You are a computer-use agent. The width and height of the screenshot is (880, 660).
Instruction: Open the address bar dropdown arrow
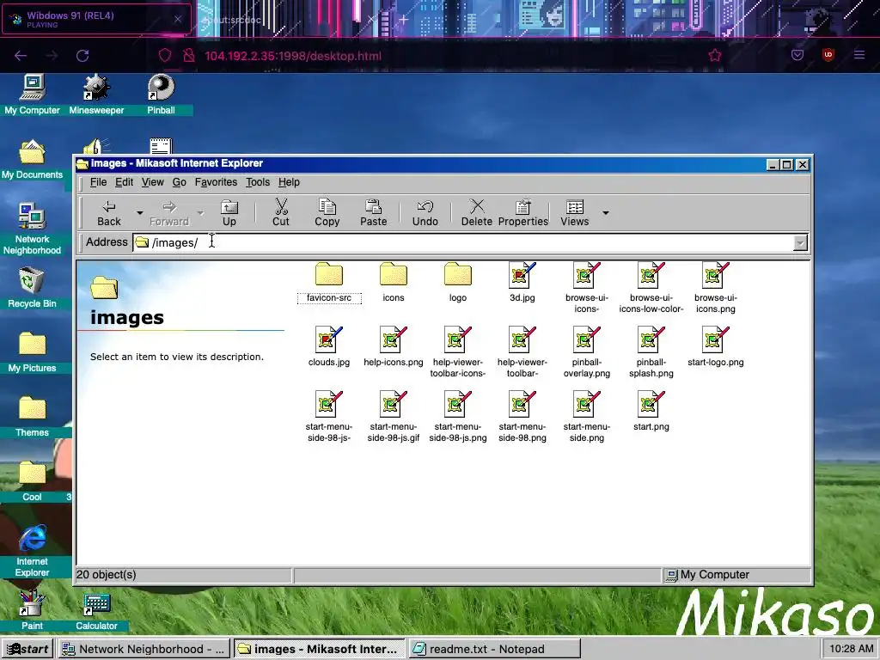800,242
